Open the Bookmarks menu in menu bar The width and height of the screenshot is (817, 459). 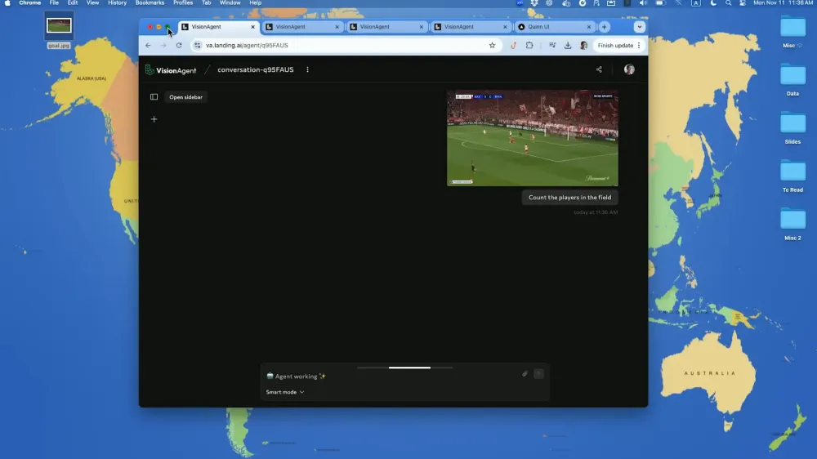point(150,3)
